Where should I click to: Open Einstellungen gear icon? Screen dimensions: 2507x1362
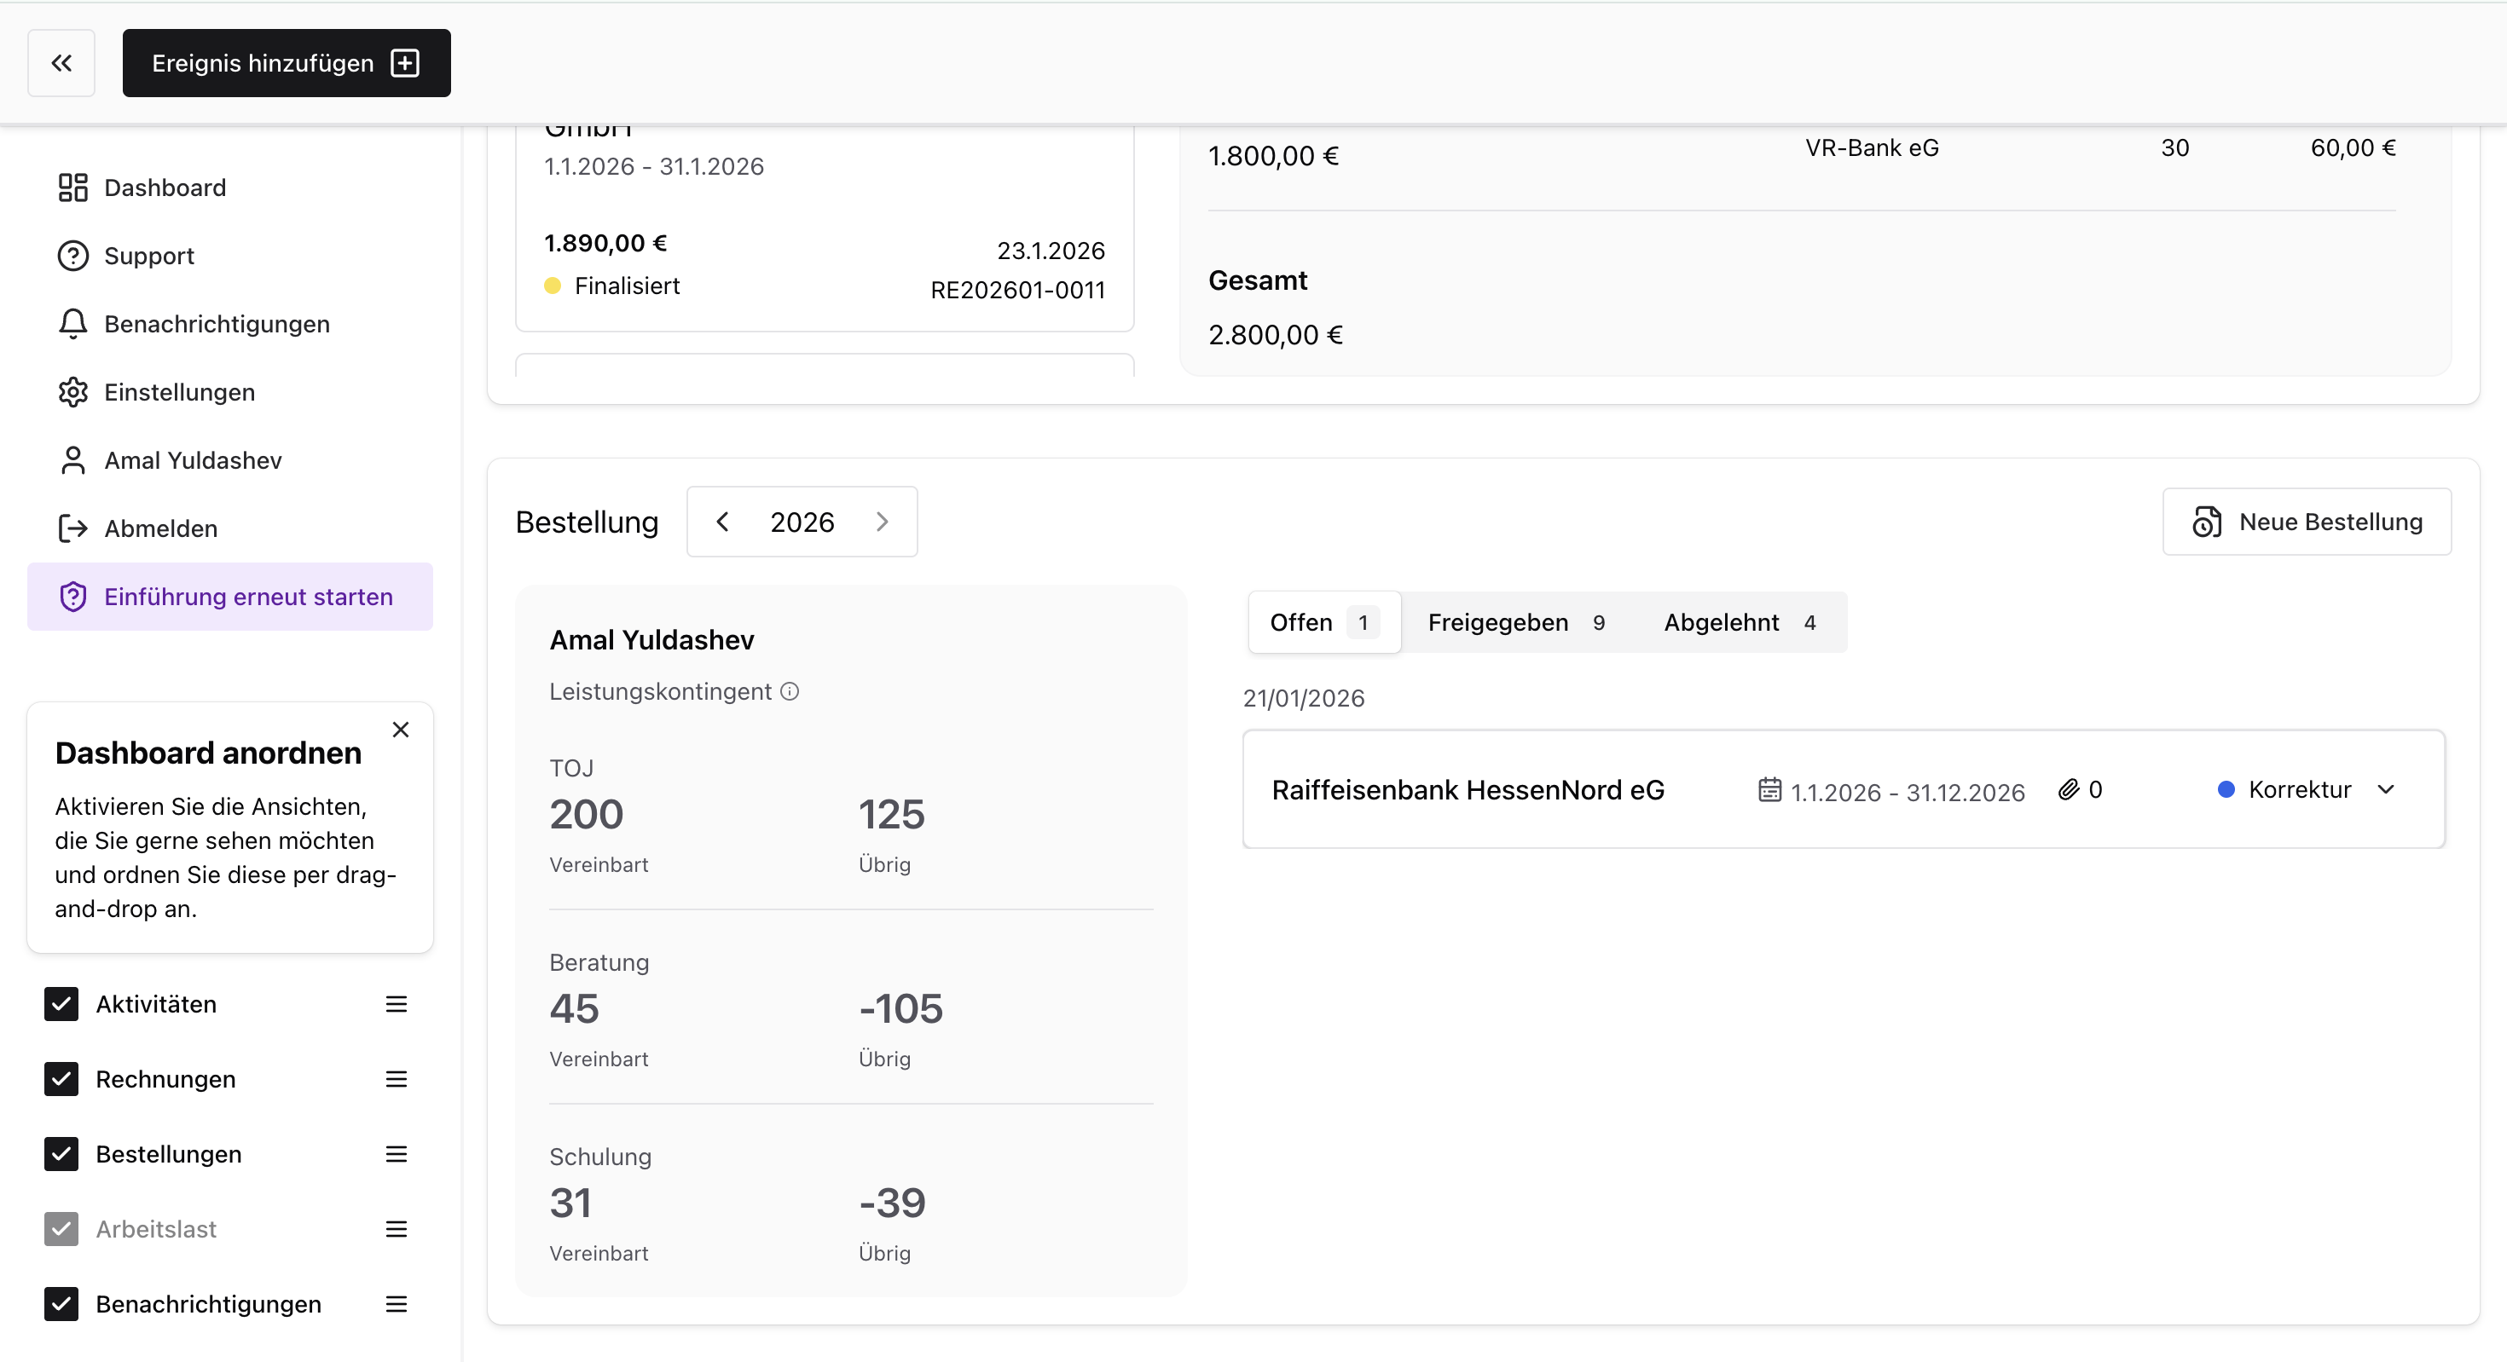tap(73, 392)
